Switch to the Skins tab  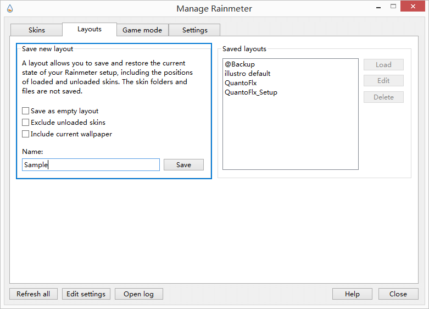36,30
